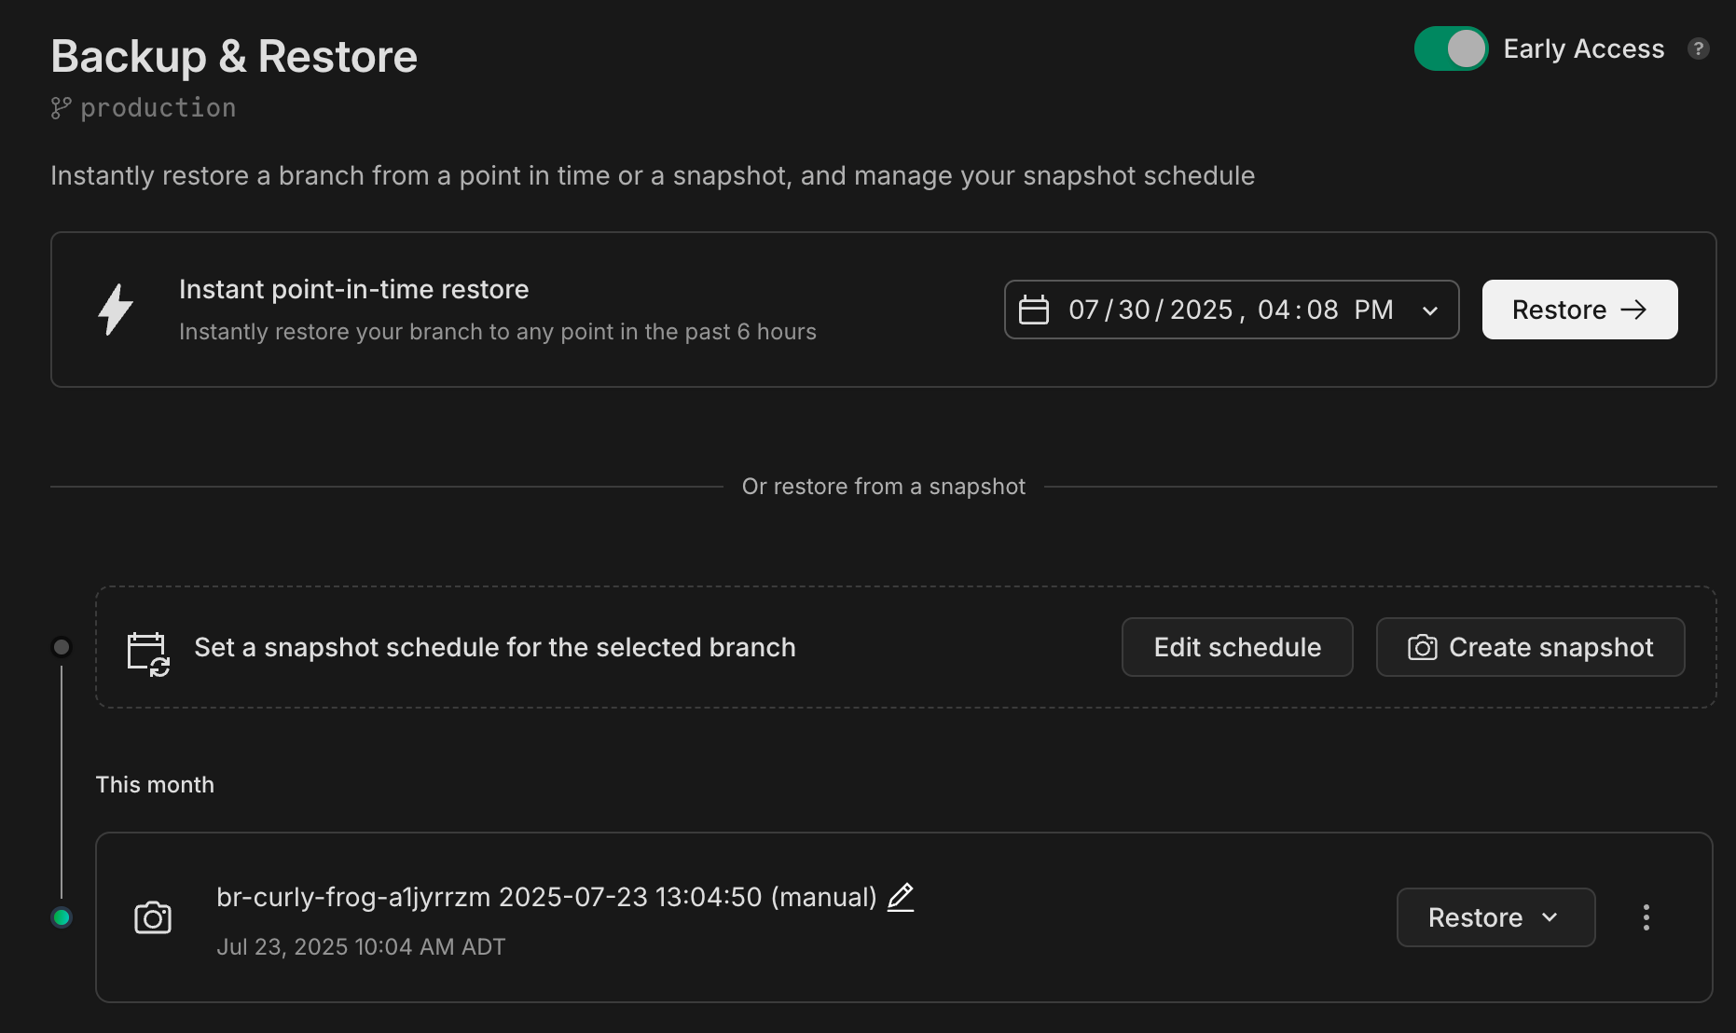1736x1033 pixels.
Task: Select the gray dot beside the schedule box
Action: coord(62,647)
